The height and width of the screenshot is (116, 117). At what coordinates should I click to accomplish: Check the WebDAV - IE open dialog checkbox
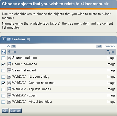coord(3,77)
